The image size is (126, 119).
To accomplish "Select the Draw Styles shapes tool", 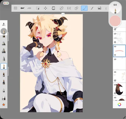I will (x=76, y=8).
